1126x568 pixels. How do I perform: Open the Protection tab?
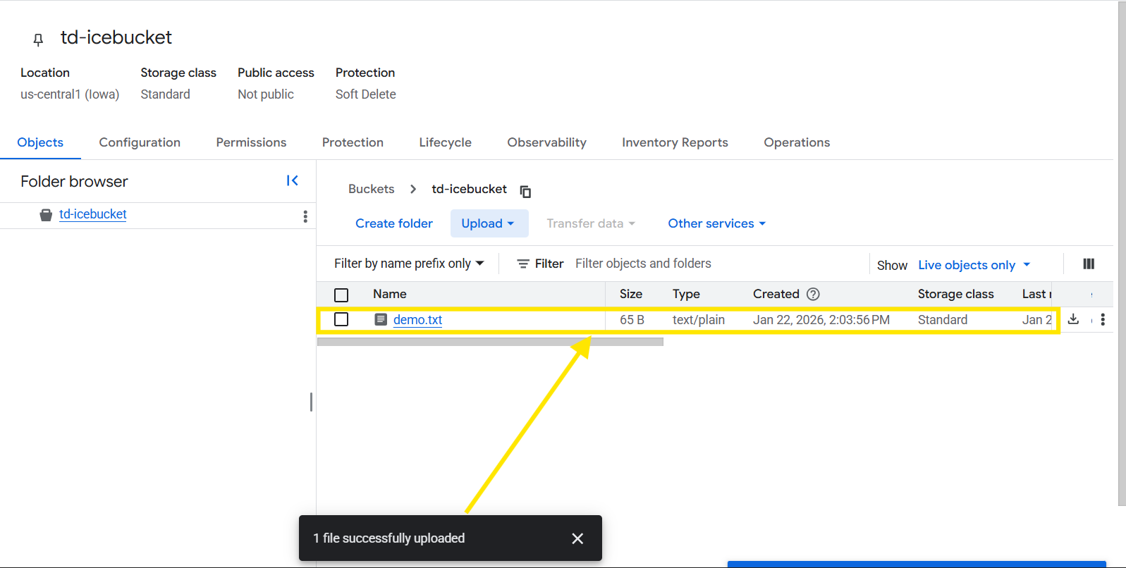coord(353,142)
